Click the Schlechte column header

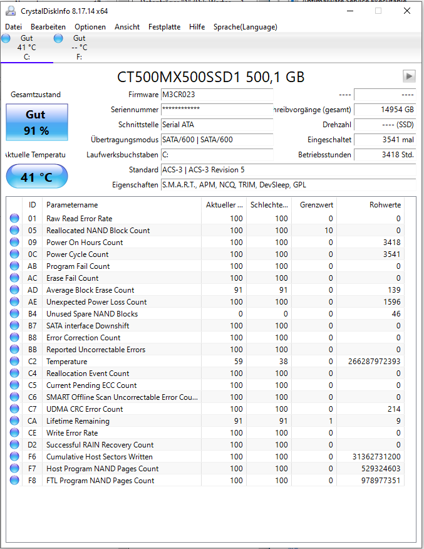point(269,205)
